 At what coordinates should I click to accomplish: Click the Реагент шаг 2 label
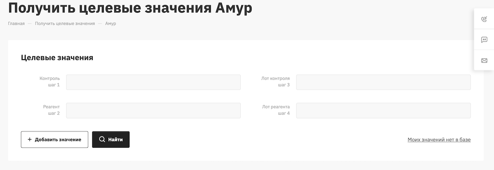51,110
